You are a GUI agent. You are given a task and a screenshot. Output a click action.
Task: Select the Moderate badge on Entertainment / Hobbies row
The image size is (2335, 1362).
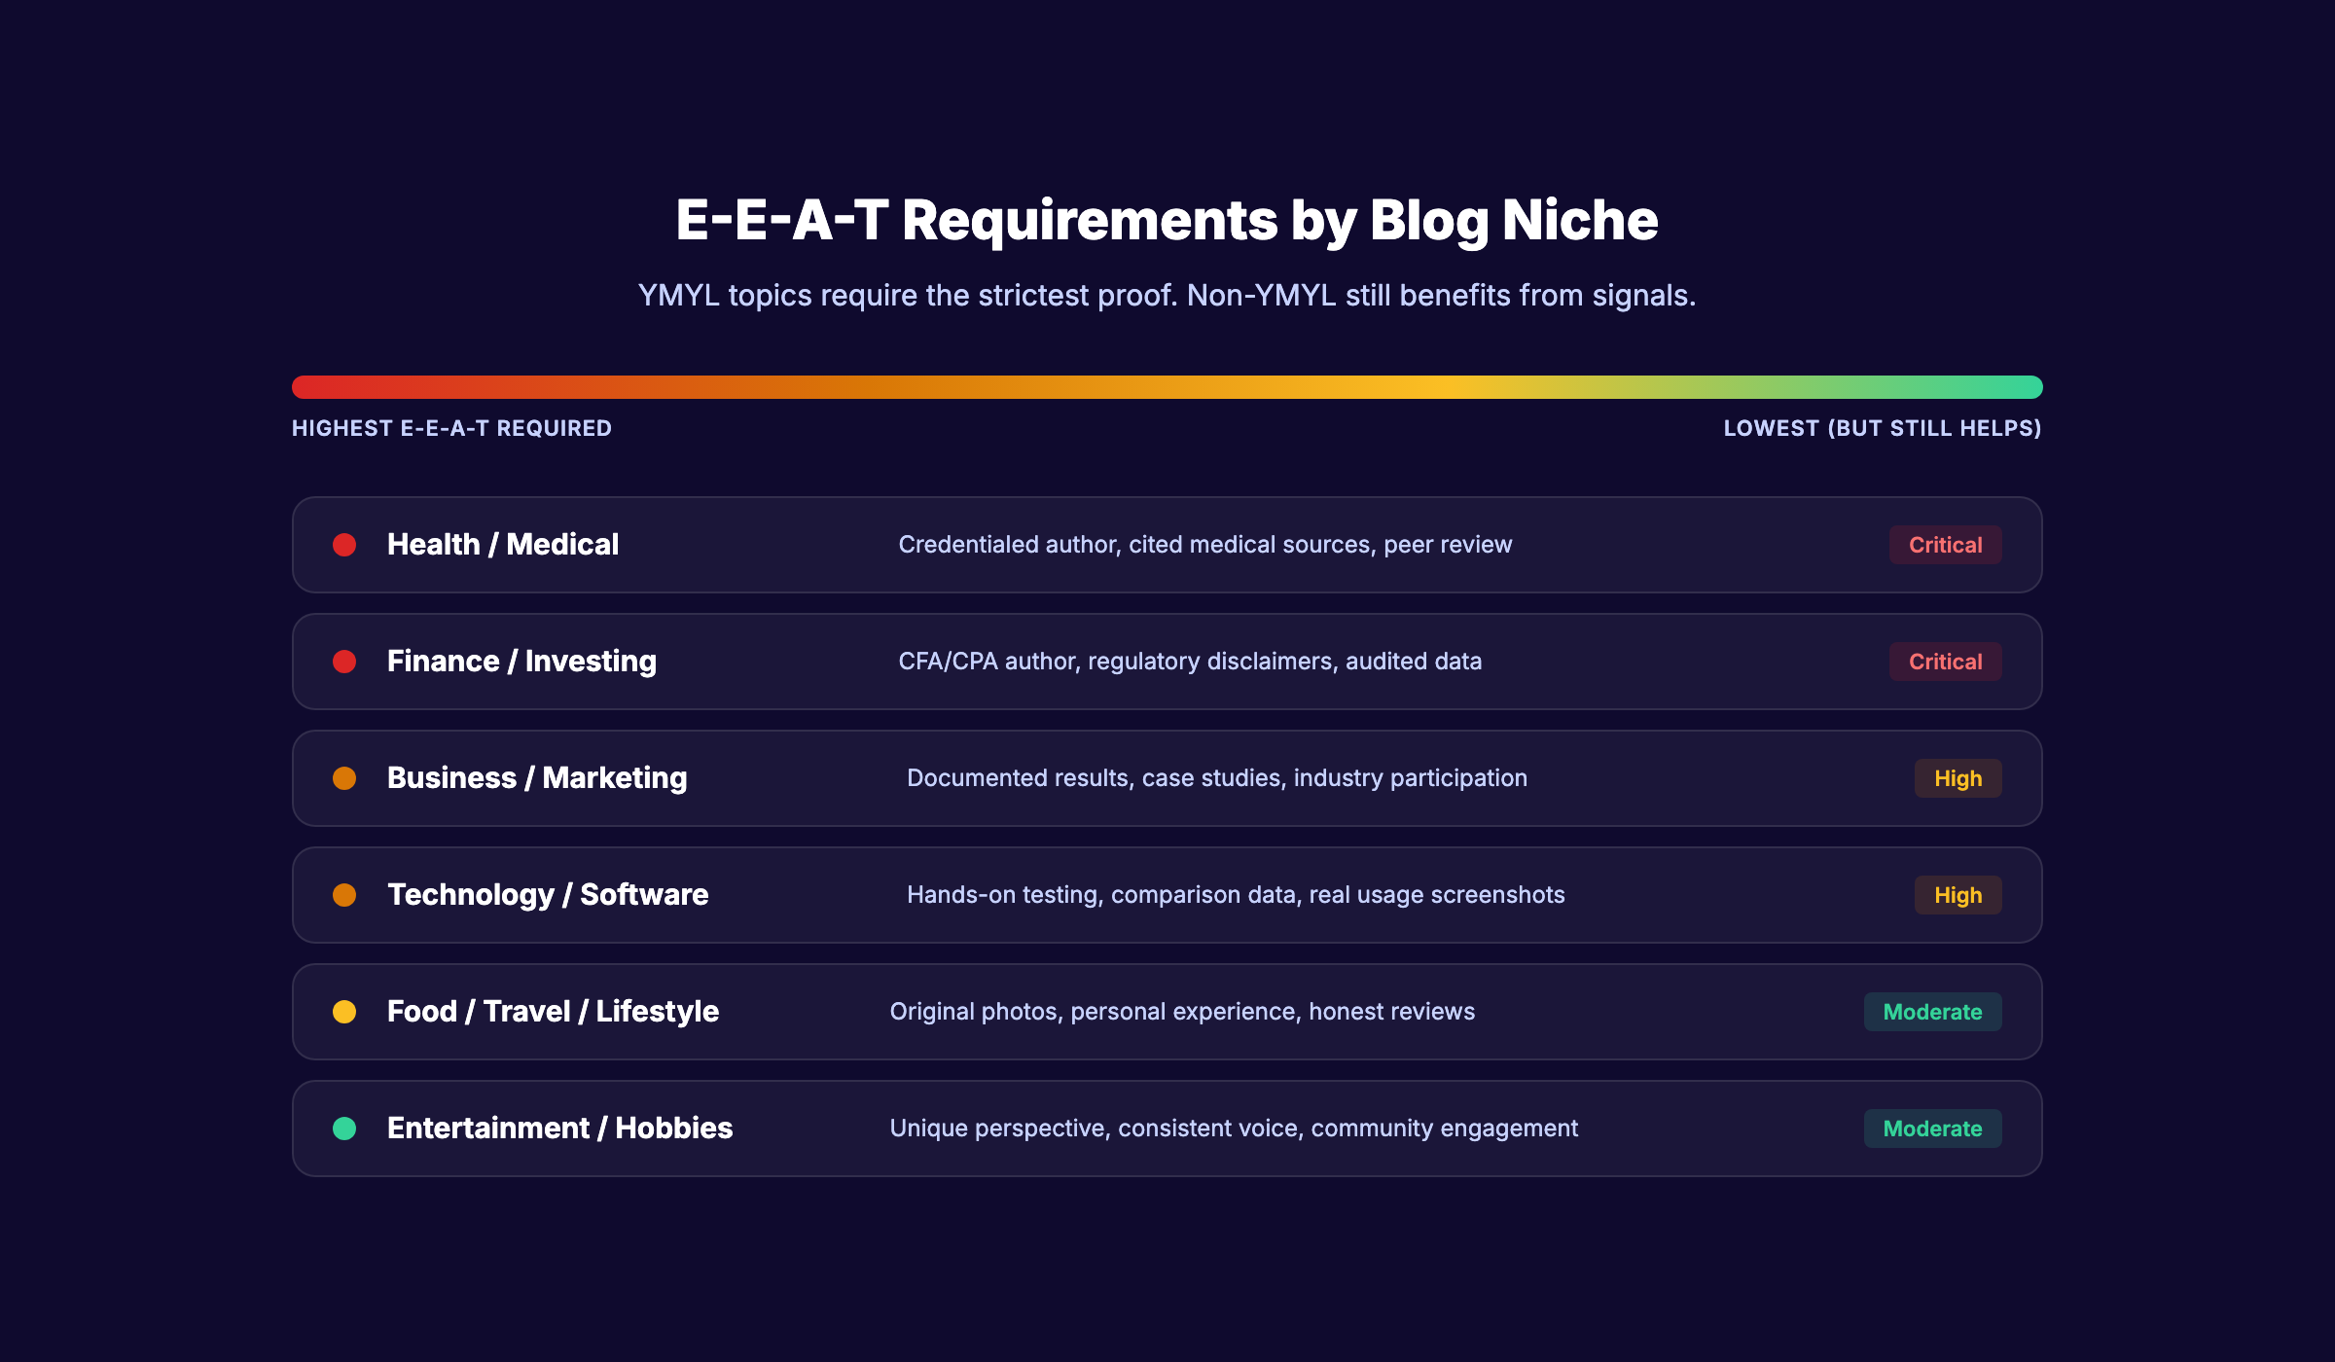tap(1932, 1129)
